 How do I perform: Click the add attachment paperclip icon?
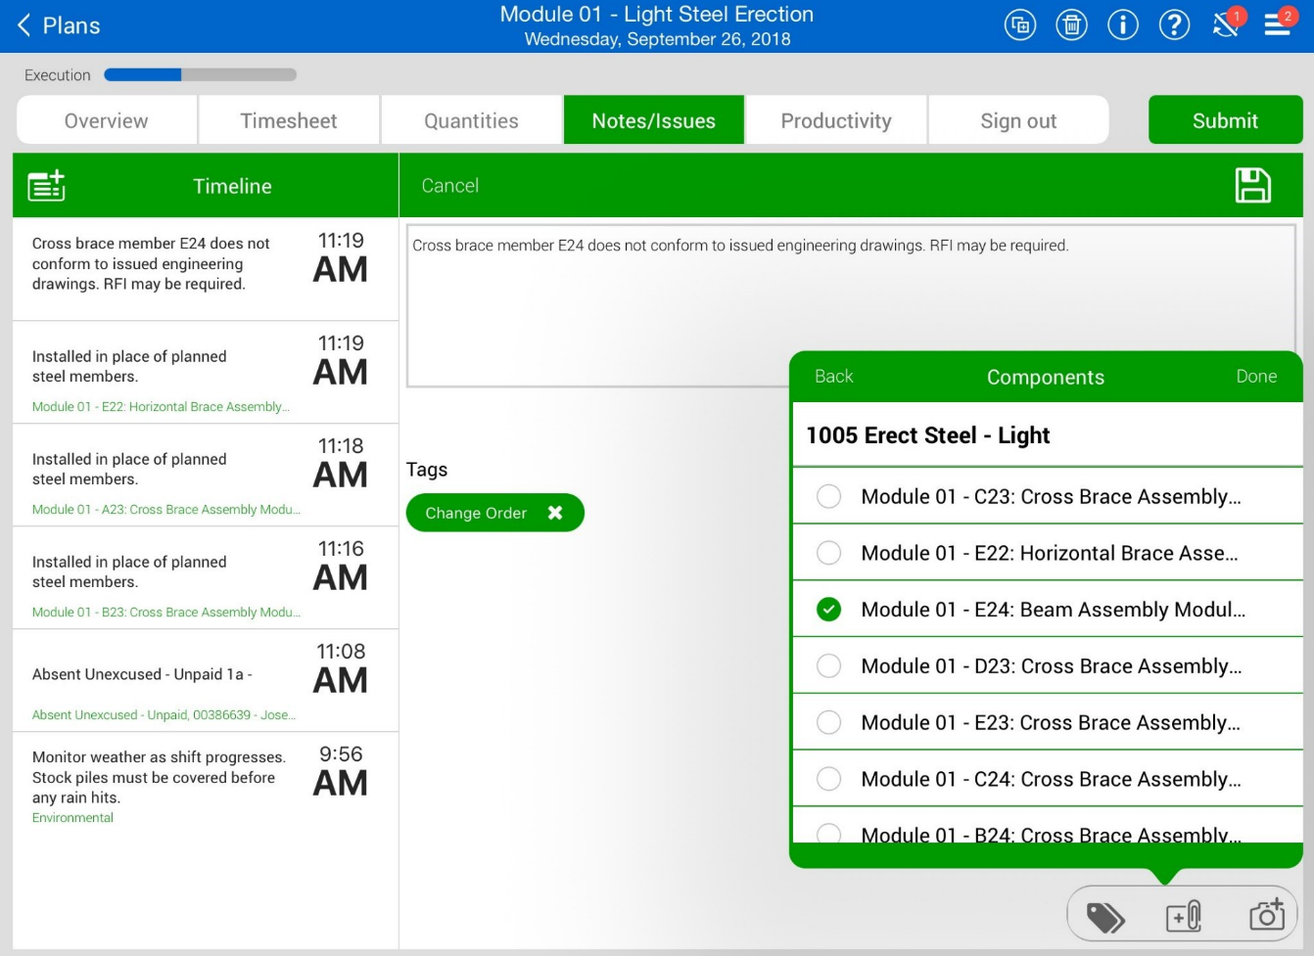[1184, 917]
